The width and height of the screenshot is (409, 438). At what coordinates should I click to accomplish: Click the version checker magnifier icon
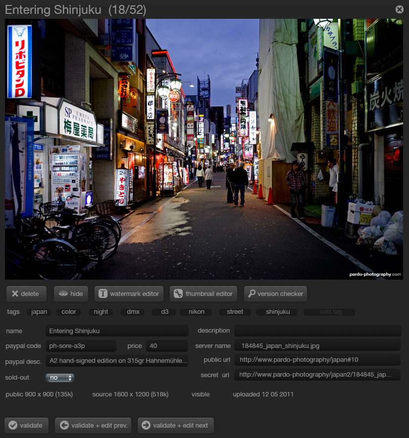click(252, 294)
